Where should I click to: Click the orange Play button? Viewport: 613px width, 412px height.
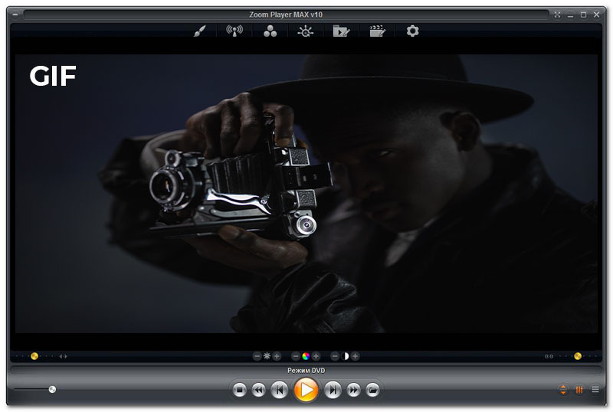[x=306, y=390]
